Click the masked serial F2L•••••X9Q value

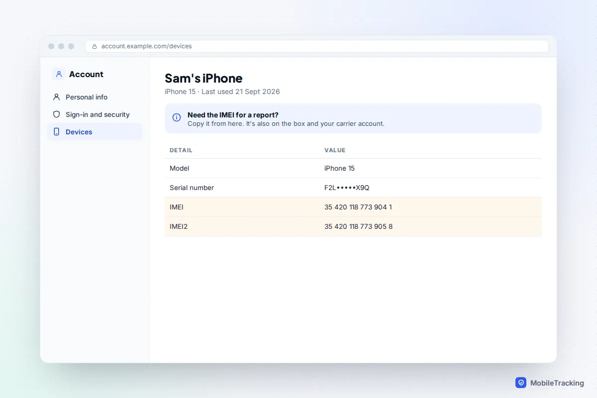coord(347,188)
